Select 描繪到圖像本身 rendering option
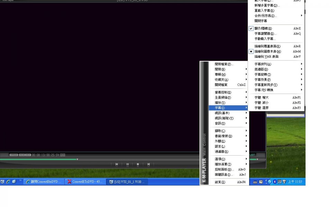The width and height of the screenshot is (332, 207). pos(267,51)
